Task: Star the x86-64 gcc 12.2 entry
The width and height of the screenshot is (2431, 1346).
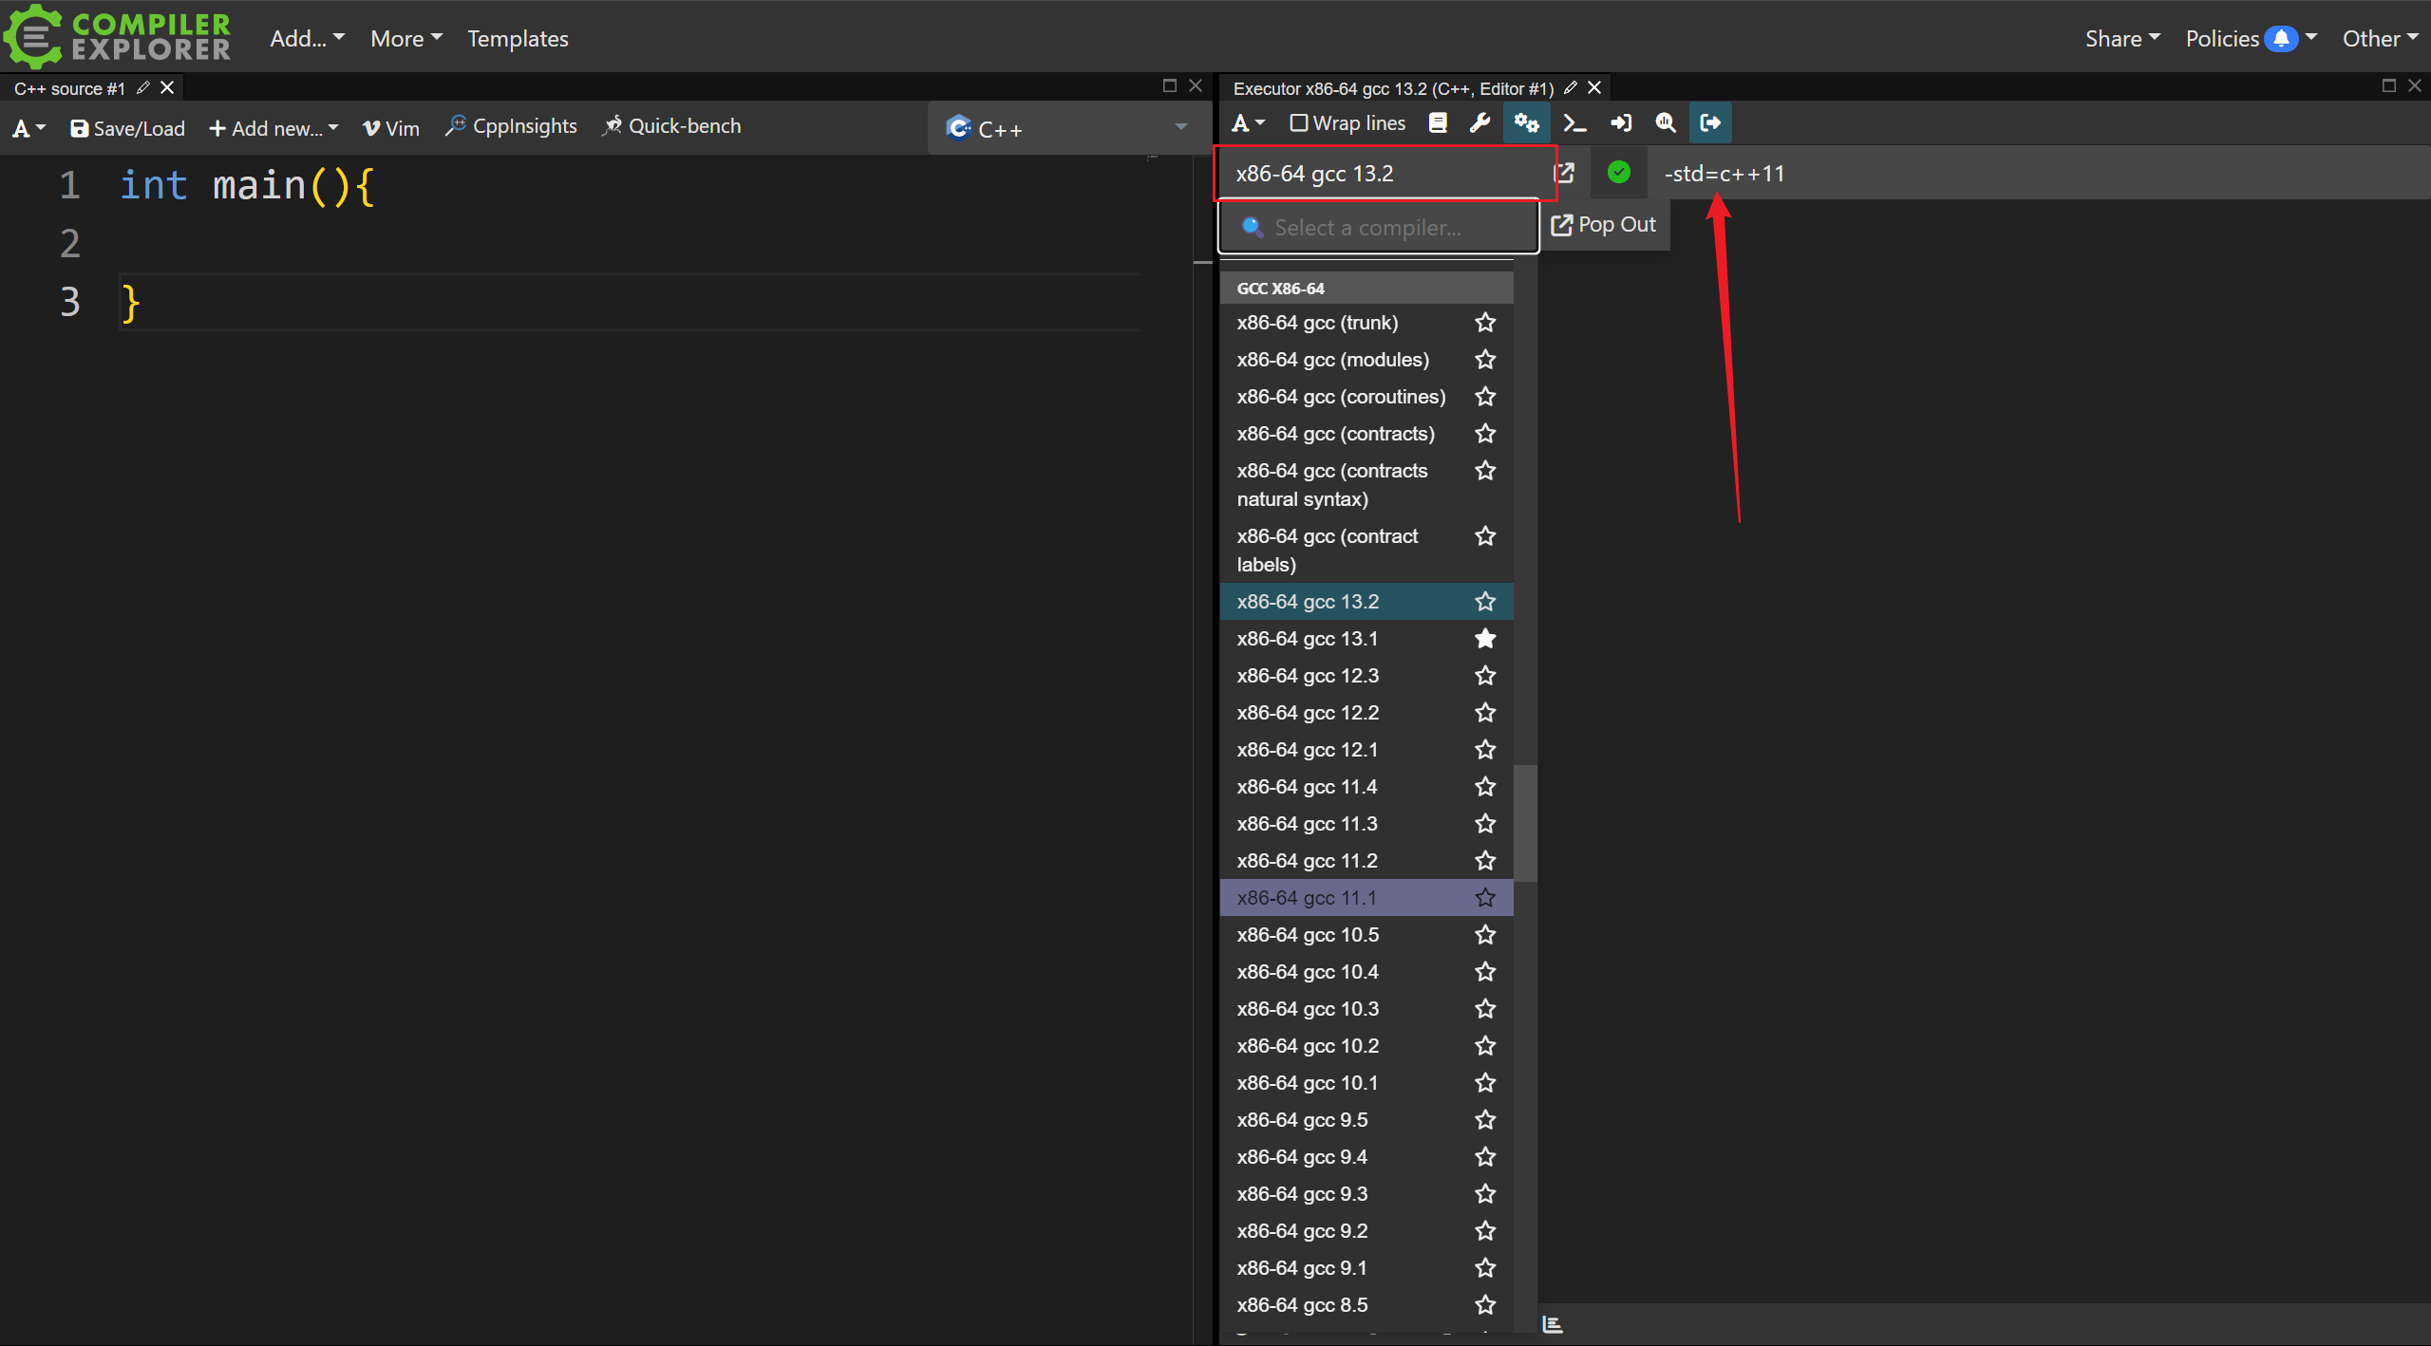Action: pos(1485,713)
